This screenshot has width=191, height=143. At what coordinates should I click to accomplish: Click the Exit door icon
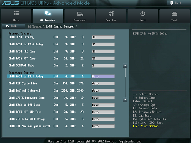(x=171, y=3)
